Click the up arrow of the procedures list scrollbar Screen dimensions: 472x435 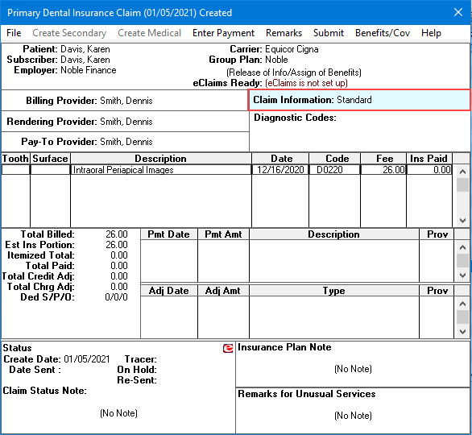point(462,172)
